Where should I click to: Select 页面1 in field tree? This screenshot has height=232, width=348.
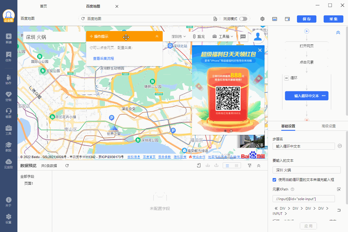pyautogui.click(x=29, y=183)
